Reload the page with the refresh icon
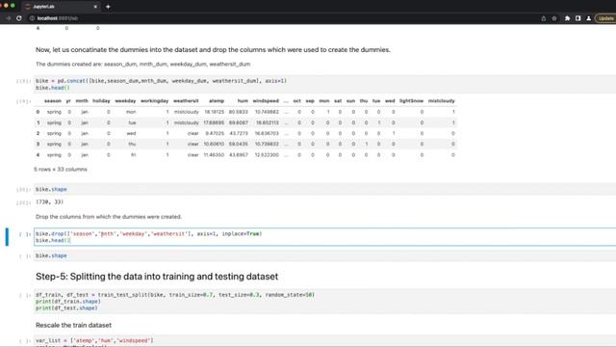Screen dimensions: 616x347 pos(19,18)
